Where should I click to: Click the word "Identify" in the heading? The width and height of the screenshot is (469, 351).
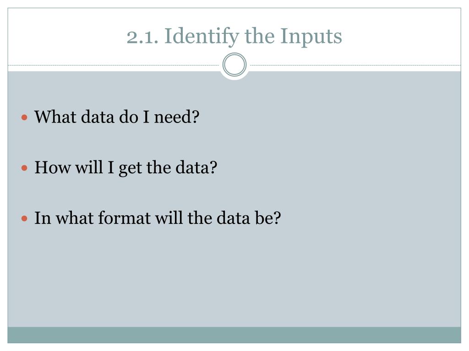[x=202, y=37]
